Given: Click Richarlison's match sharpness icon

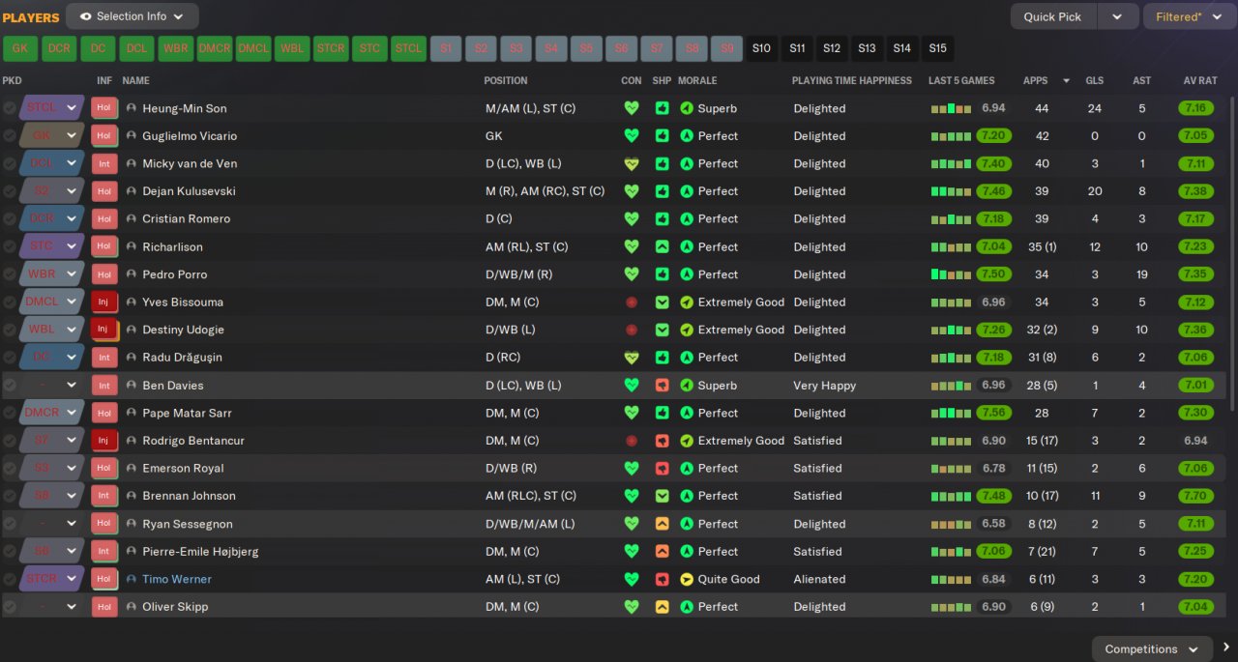Looking at the screenshot, I should tap(662, 246).
